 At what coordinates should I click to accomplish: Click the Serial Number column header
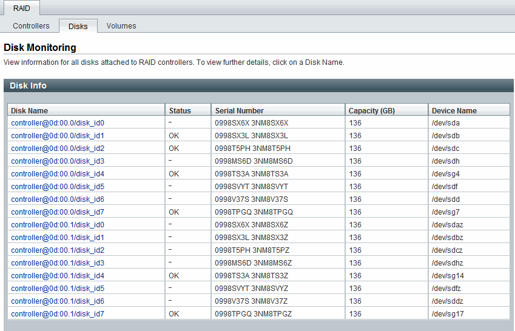click(x=278, y=110)
